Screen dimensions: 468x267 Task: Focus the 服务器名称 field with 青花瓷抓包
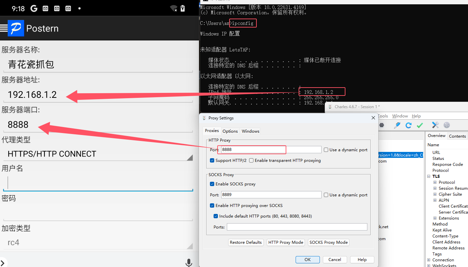tap(98, 64)
